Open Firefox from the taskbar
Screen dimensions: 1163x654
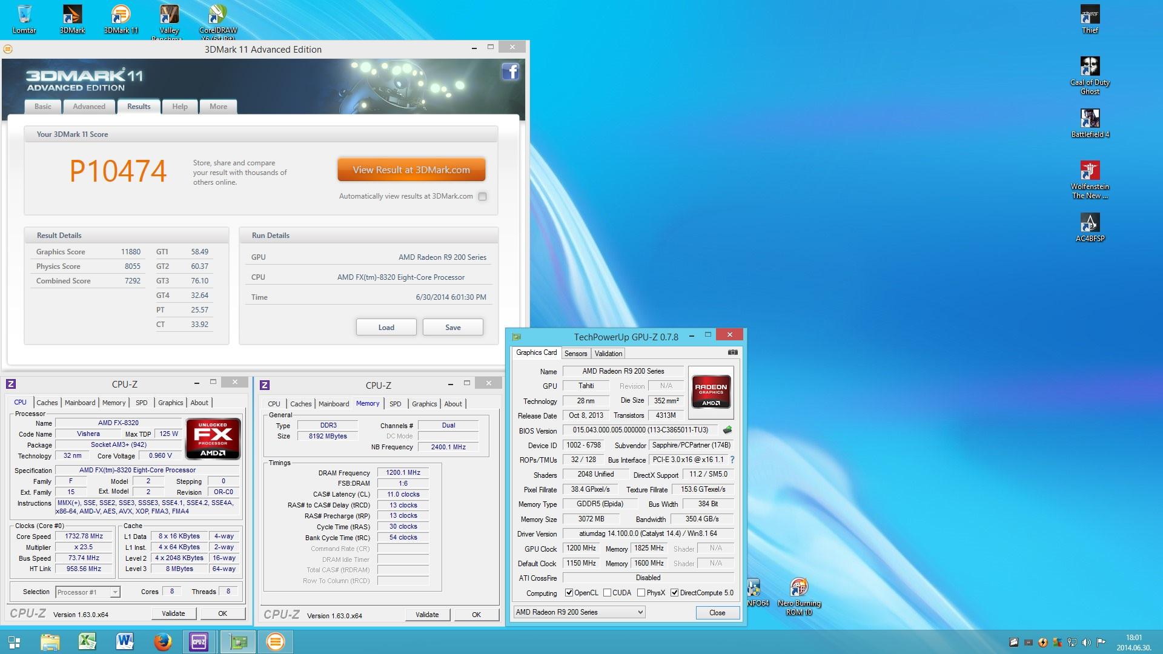point(162,641)
